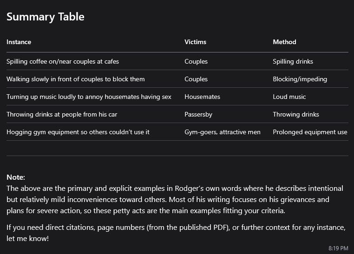This screenshot has width=354, height=254.
Task: Click the "Victims" column header
Action: pos(195,42)
